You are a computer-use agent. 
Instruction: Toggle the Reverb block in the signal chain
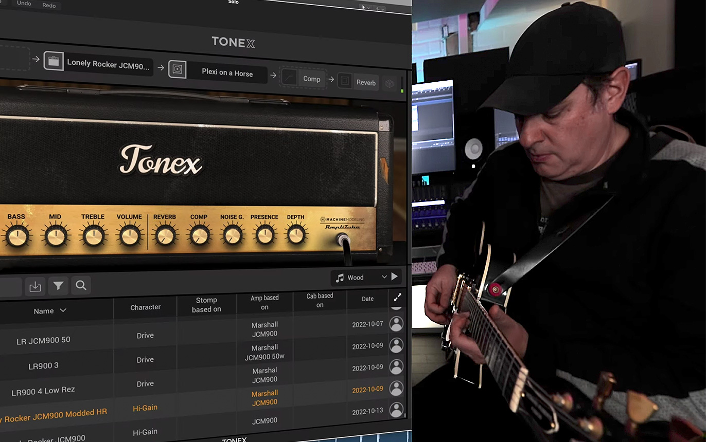359,82
